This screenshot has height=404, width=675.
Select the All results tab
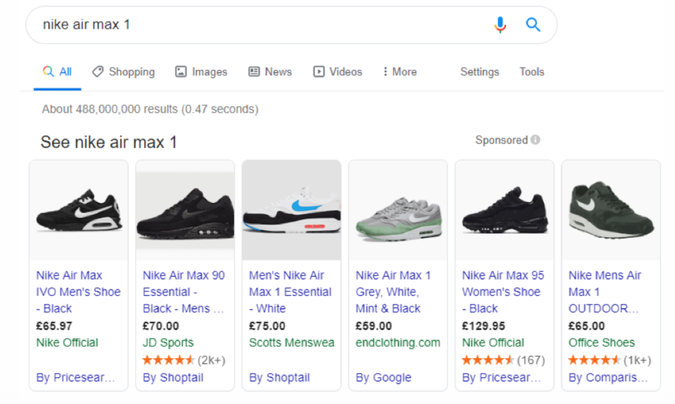57,72
